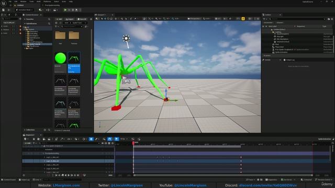Expand the Collections section

[x=25, y=130]
